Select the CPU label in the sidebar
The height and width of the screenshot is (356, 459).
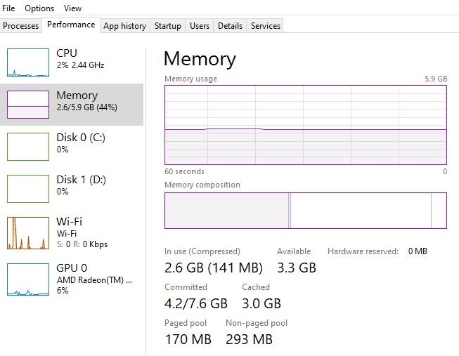67,53
